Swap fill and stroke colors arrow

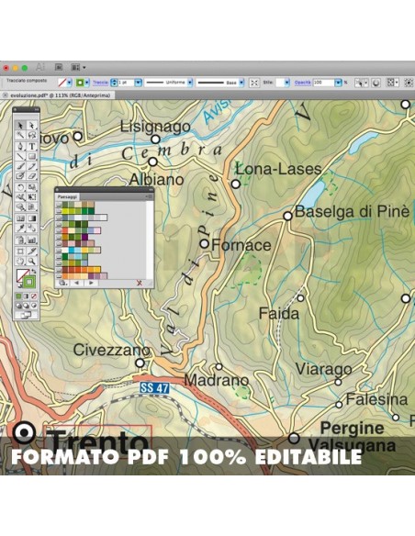click(x=34, y=271)
